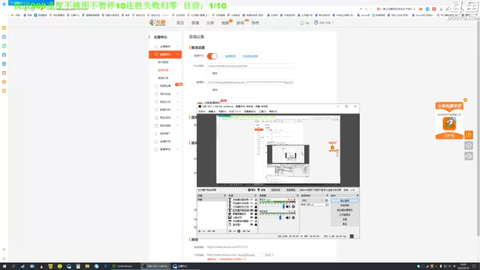
Task: Expand 我的公会 sidebar section
Action: pos(178,102)
